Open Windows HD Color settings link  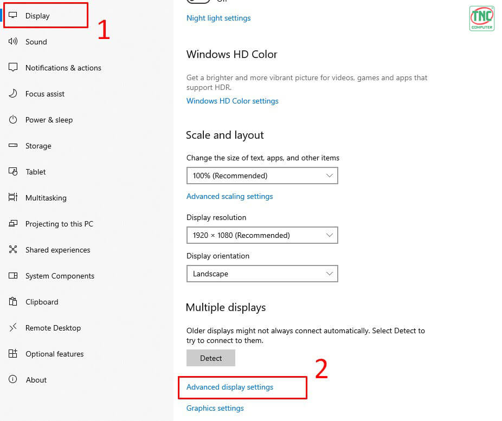click(x=233, y=101)
